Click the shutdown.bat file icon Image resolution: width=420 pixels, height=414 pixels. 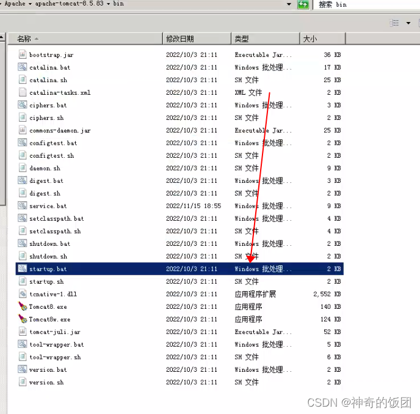pyautogui.click(x=23, y=243)
